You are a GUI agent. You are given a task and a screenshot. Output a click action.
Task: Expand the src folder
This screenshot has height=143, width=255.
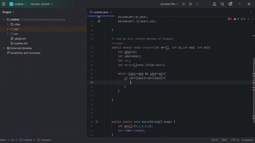tap(8, 34)
